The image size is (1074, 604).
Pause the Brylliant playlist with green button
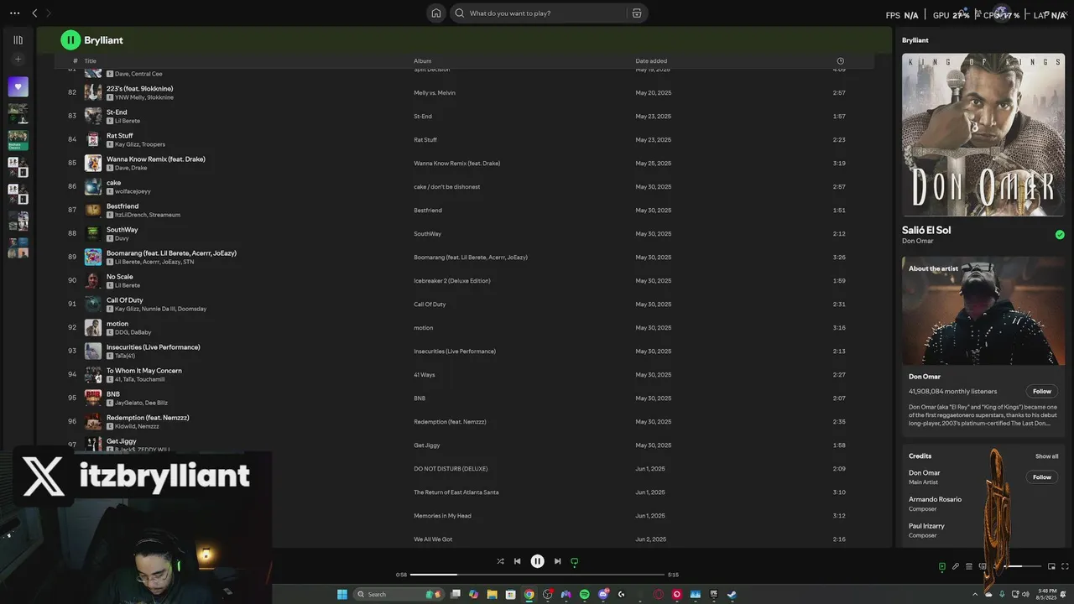pos(70,39)
